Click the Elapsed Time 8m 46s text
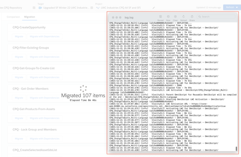This screenshot has width=241, height=157. click(x=83, y=100)
